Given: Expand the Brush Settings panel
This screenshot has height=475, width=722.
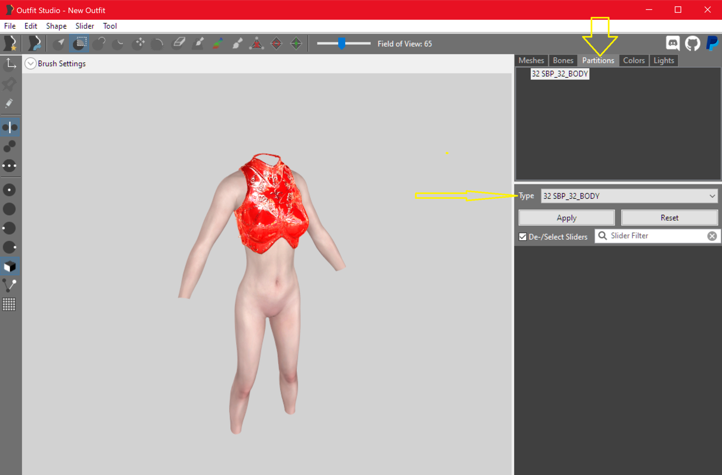Looking at the screenshot, I should tap(30, 64).
